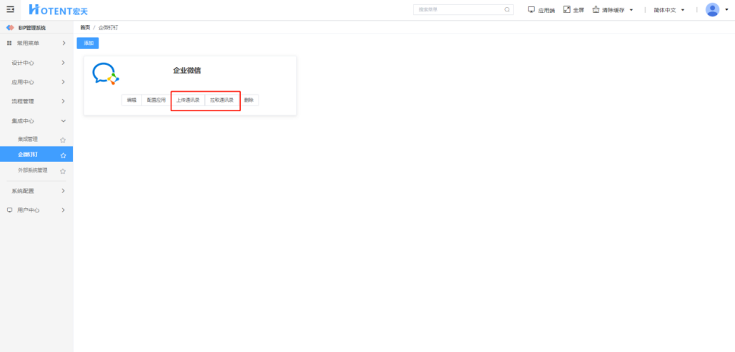Click the 拉取通讯录 button
The image size is (735, 352).
coord(221,100)
